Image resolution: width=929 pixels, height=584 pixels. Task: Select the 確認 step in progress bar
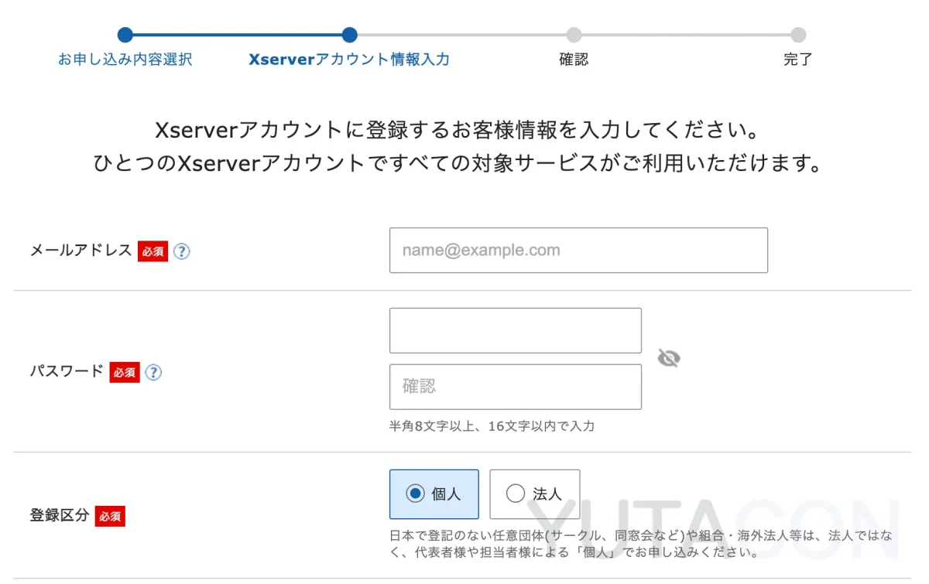[574, 60]
